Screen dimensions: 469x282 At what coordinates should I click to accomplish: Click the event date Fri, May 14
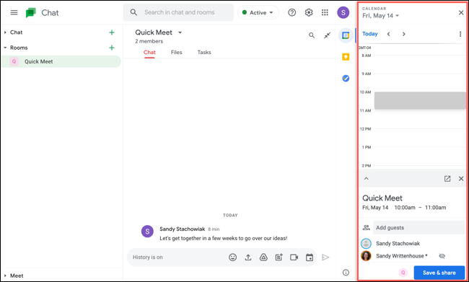[375, 208]
